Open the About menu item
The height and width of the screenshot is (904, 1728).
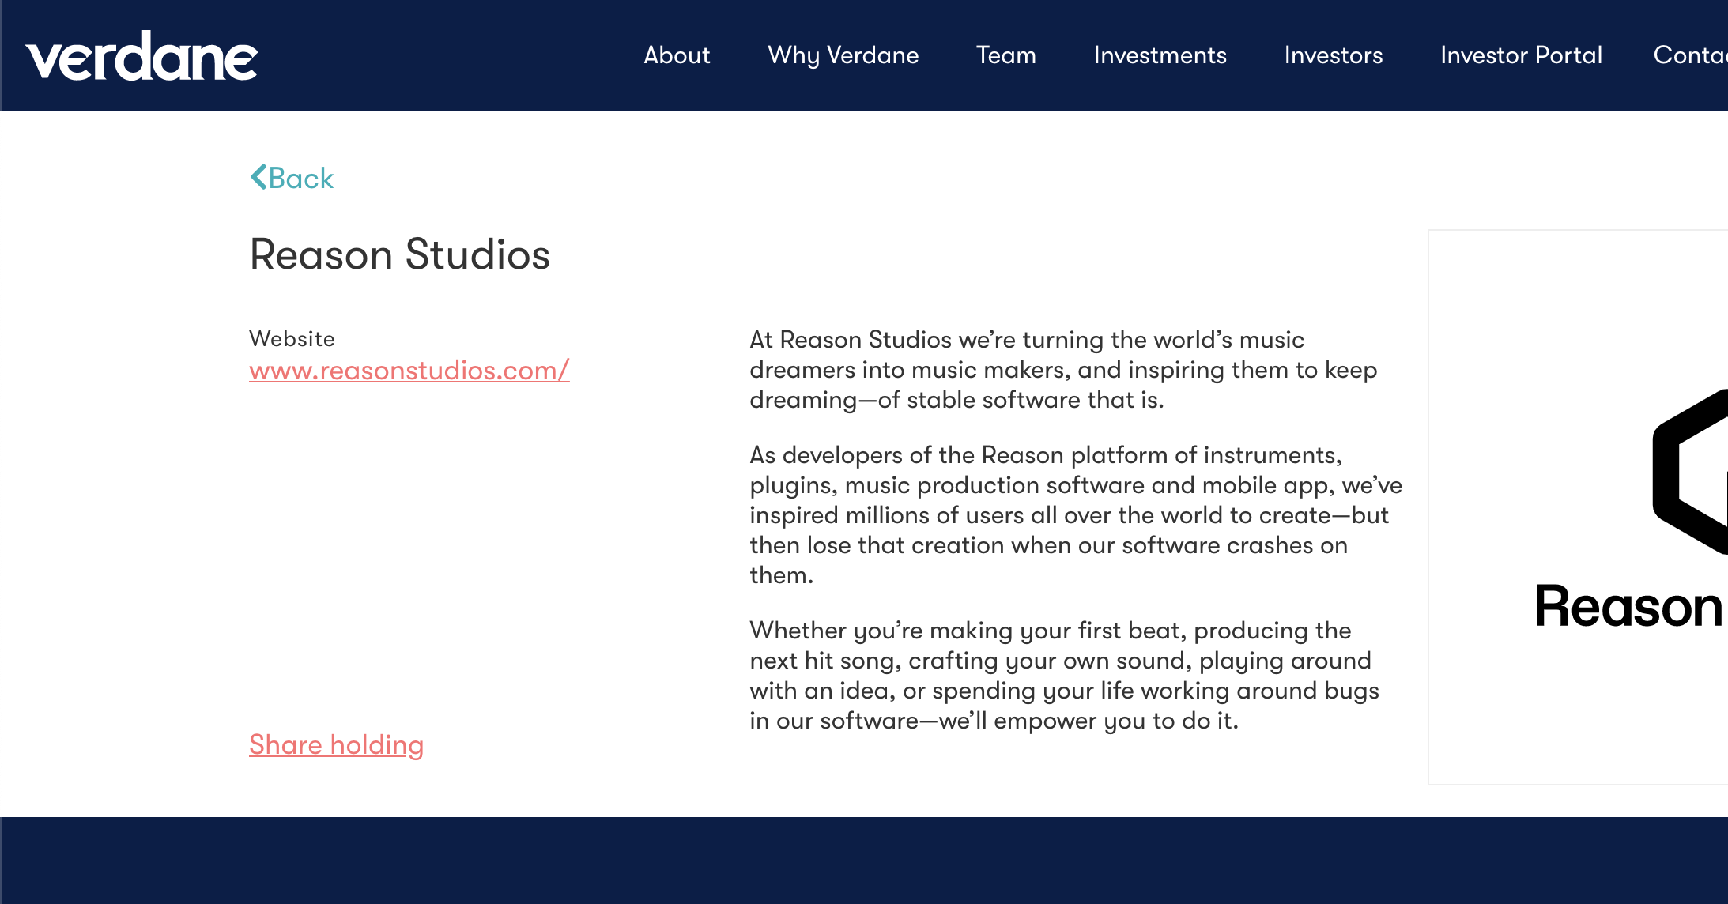click(x=677, y=55)
